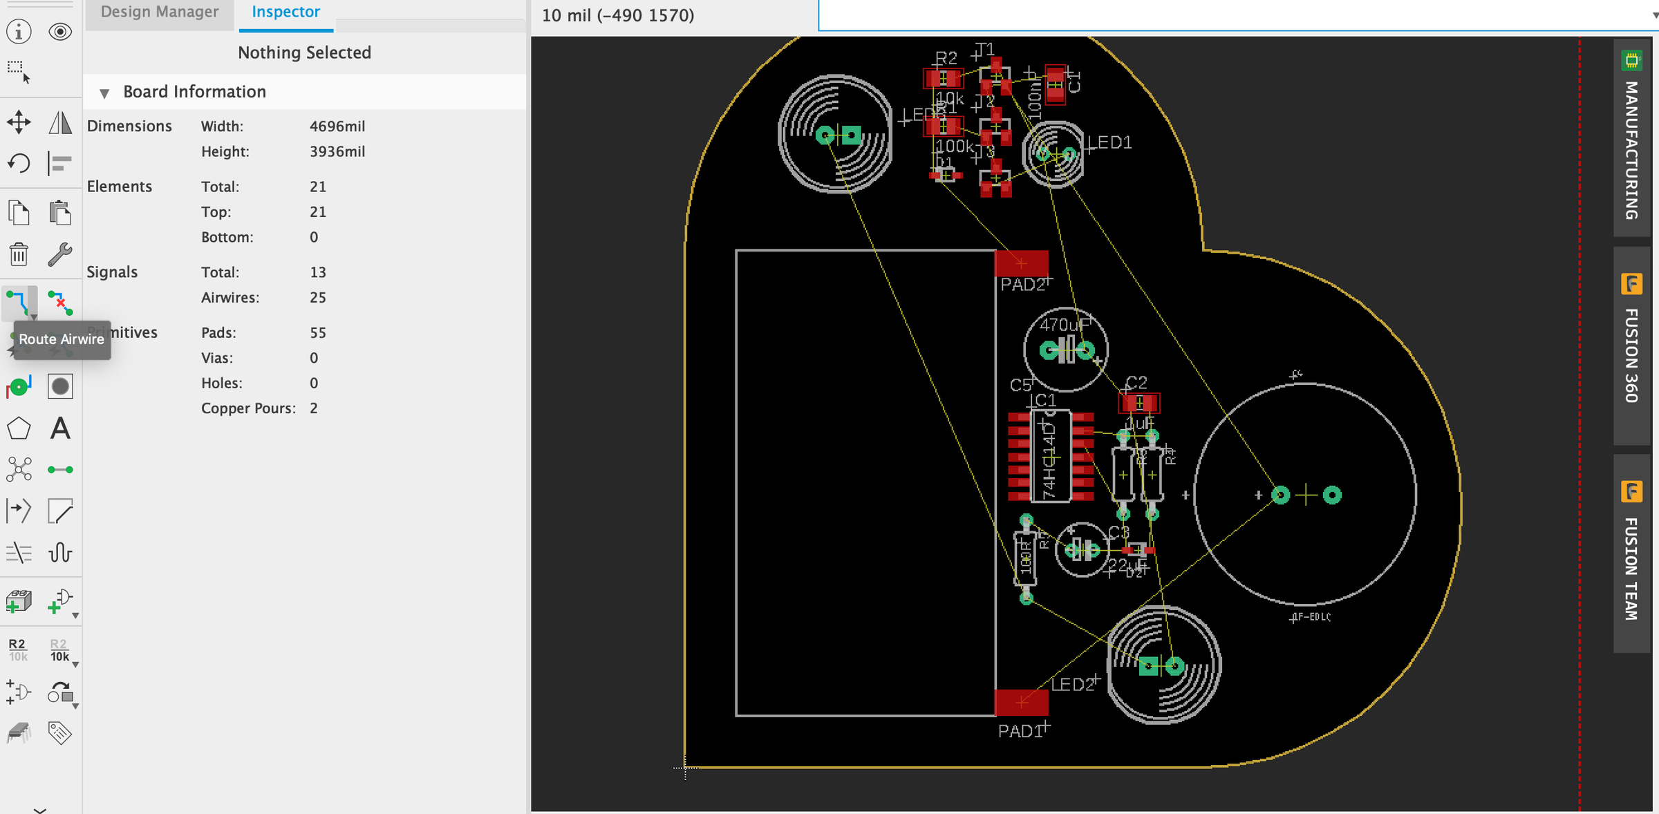Select the Delete trash tool
The image size is (1659, 814).
pos(19,254)
